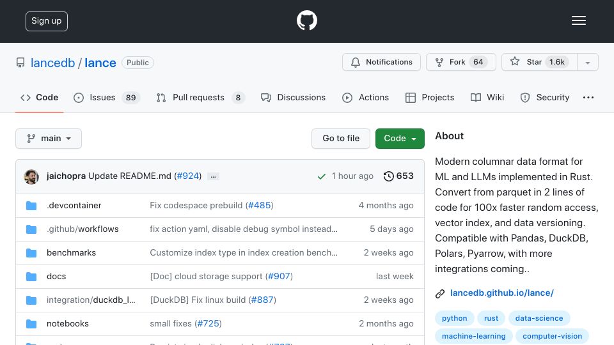The width and height of the screenshot is (614, 345).
Task: Click the docs folder icon
Action: [x=31, y=277]
